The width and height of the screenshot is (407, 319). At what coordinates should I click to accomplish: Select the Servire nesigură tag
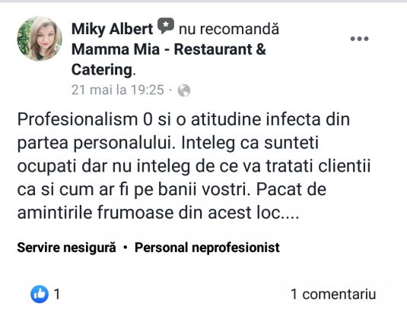click(x=66, y=248)
